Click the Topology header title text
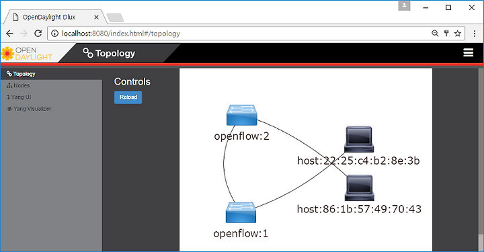 [x=115, y=53]
